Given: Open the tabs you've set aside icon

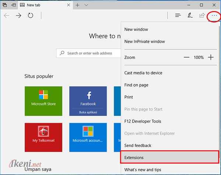Looking at the screenshot, I should (x=4, y=5).
